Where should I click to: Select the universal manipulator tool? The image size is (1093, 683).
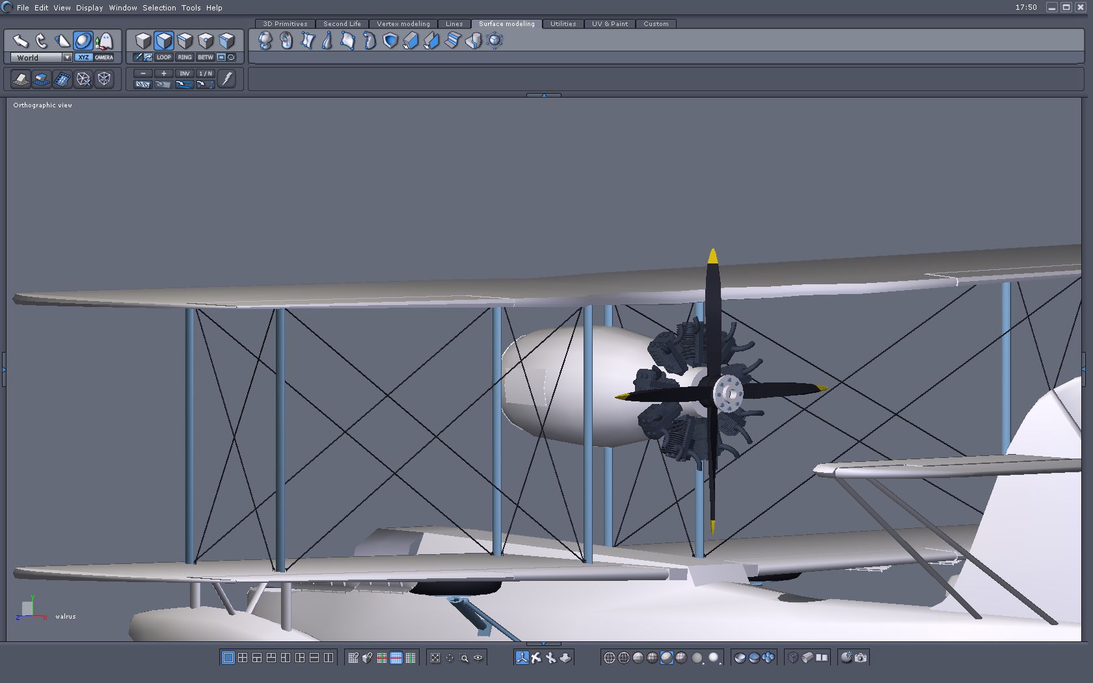(83, 41)
